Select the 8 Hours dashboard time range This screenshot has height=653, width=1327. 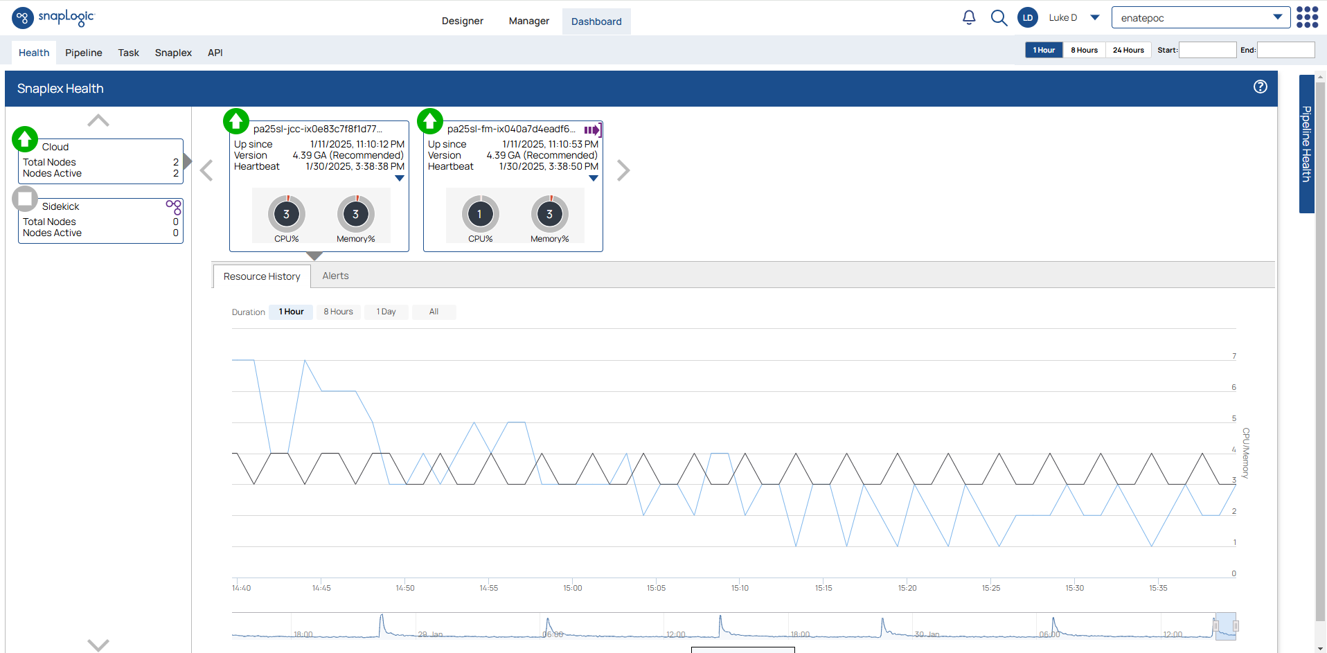click(x=1084, y=50)
